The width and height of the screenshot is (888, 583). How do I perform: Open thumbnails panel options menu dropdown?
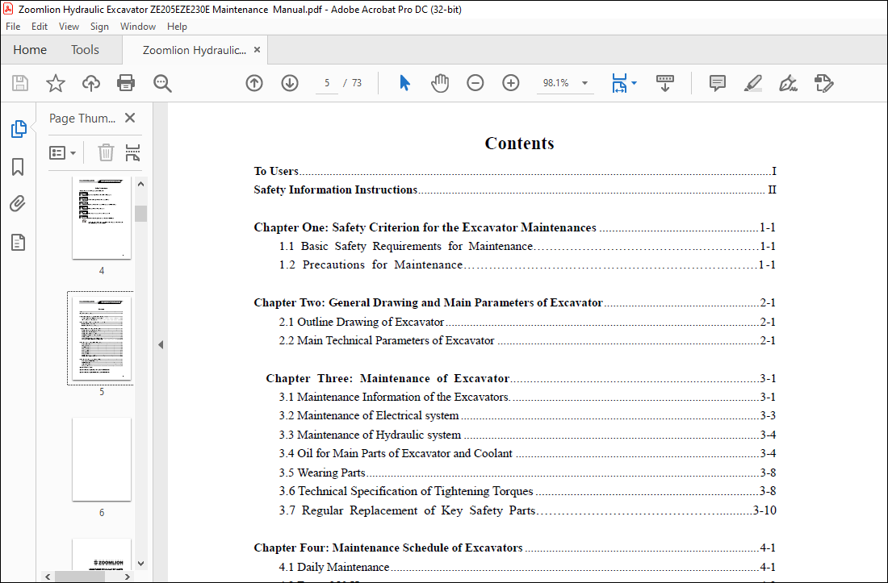click(62, 152)
